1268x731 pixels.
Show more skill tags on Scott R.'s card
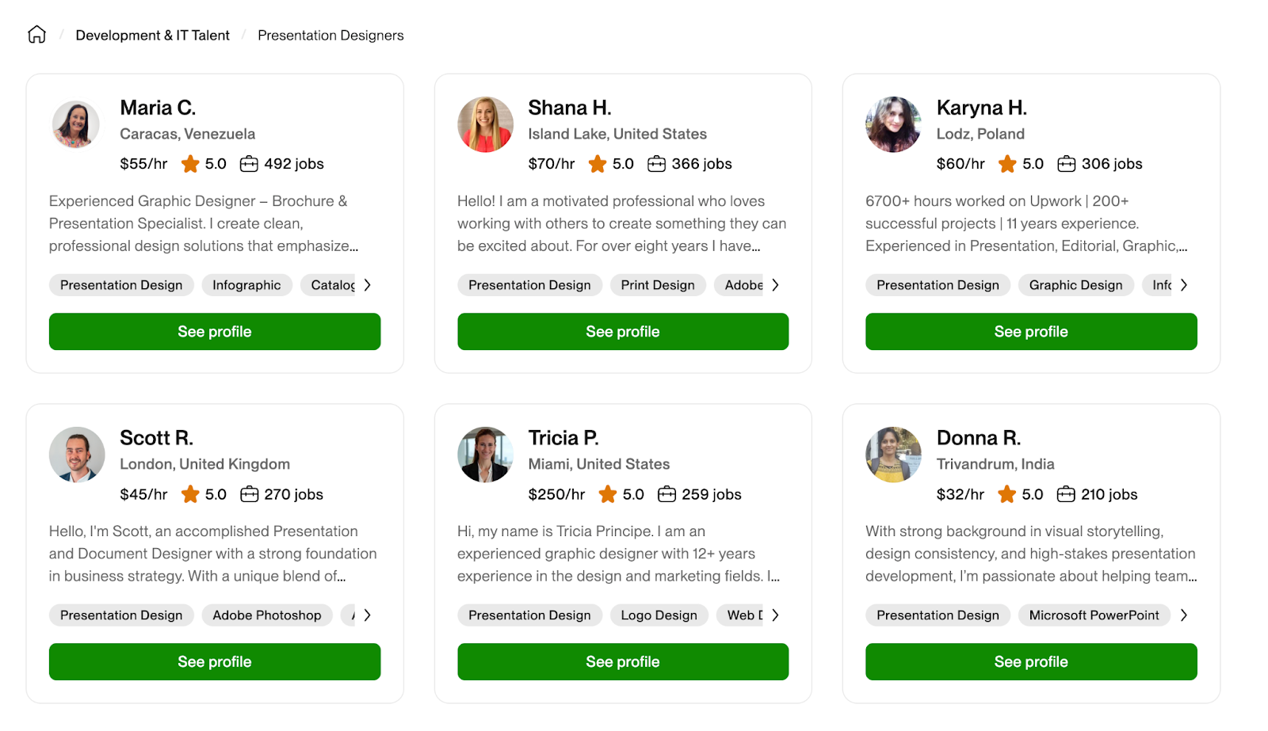pos(367,615)
